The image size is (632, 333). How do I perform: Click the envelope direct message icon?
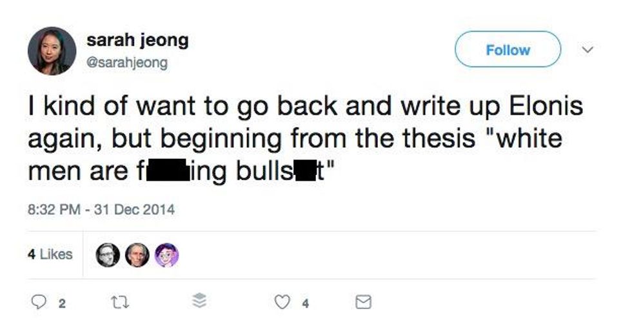pyautogui.click(x=364, y=302)
